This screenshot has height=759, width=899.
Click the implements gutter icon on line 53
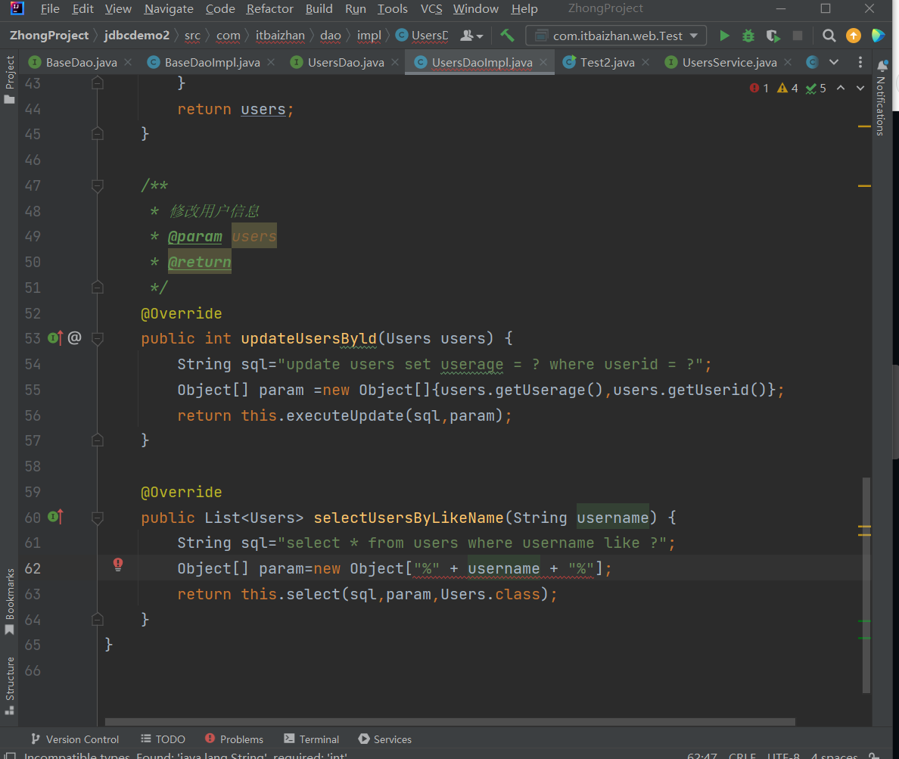pyautogui.click(x=55, y=338)
